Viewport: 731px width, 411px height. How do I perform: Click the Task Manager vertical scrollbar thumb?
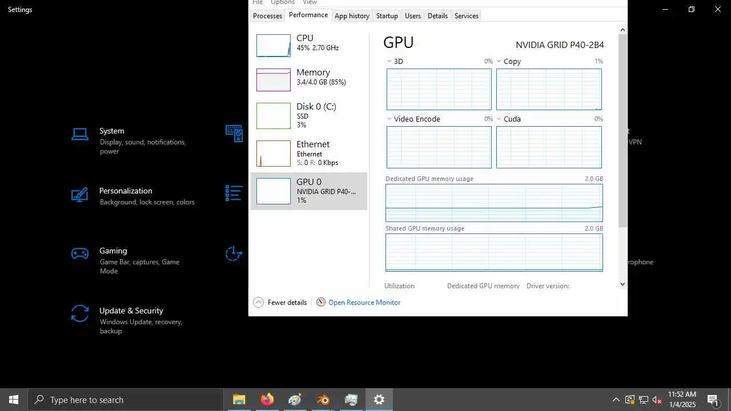pos(623,130)
